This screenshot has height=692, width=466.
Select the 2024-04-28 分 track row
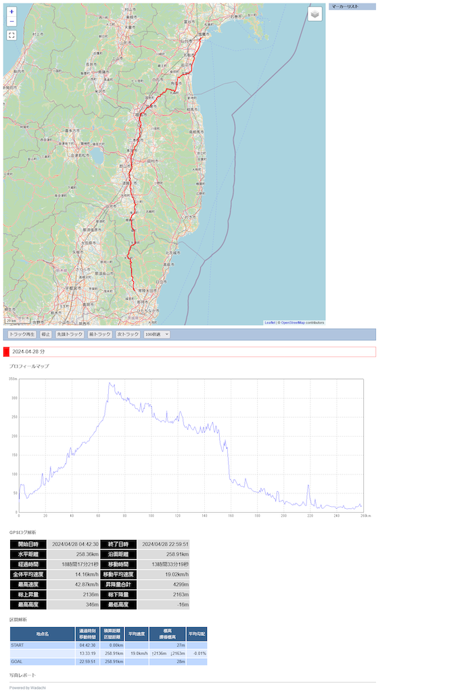[x=189, y=351]
